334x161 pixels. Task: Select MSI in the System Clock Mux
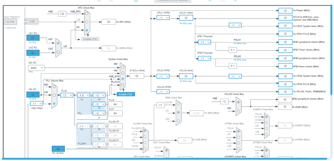click(x=123, y=67)
